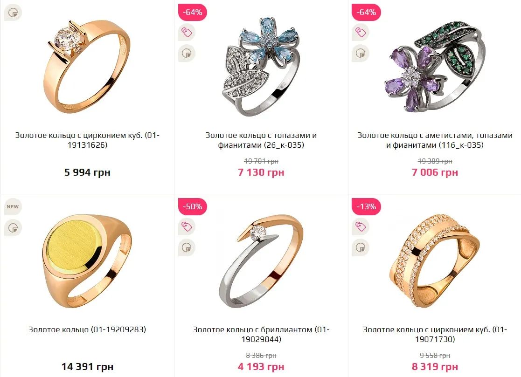Click the quick-view icon on diamond ring 01-19029844
Viewport: 521px width, 377px height.
click(x=187, y=247)
